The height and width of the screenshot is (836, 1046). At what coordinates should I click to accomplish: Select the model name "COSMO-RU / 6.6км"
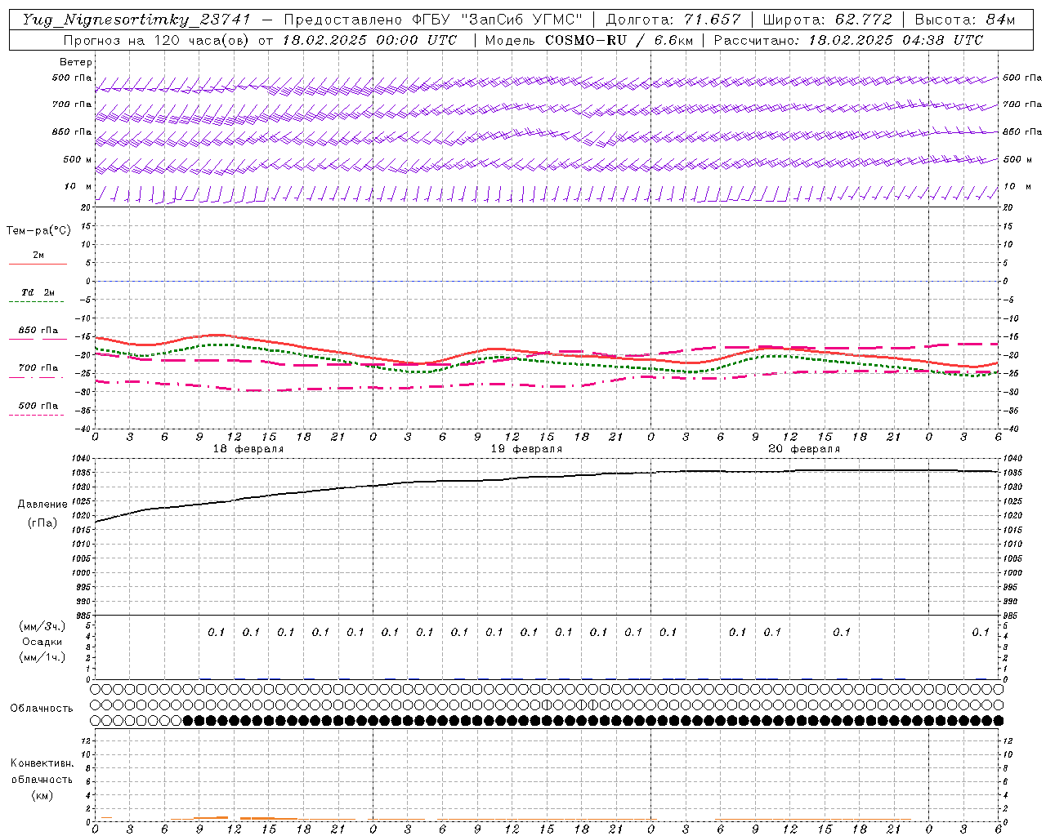click(x=619, y=40)
